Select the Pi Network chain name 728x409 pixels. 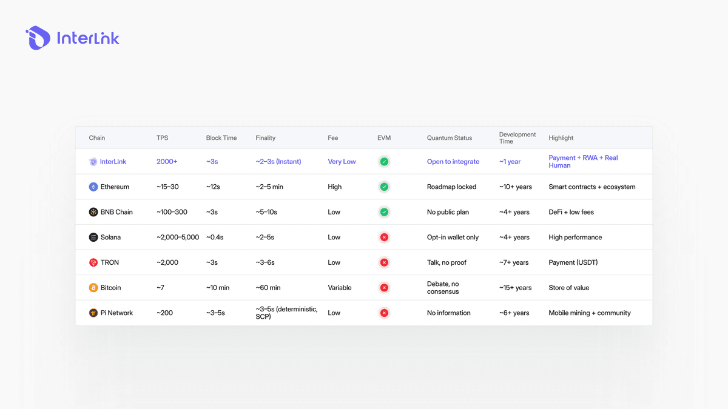116,313
